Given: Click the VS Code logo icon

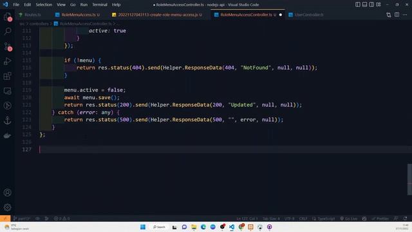Looking at the screenshot, I should coord(6,5).
